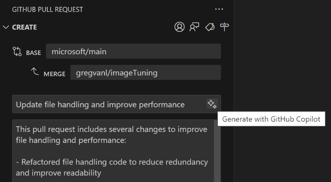Image resolution: width=331 pixels, height=182 pixels.
Task: Collapse the CREATE section chevron
Action: 6,27
